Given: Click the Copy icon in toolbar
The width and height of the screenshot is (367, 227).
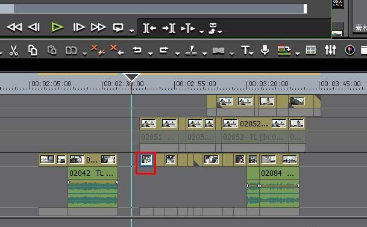Looking at the screenshot, I should pyautogui.click(x=33, y=50).
